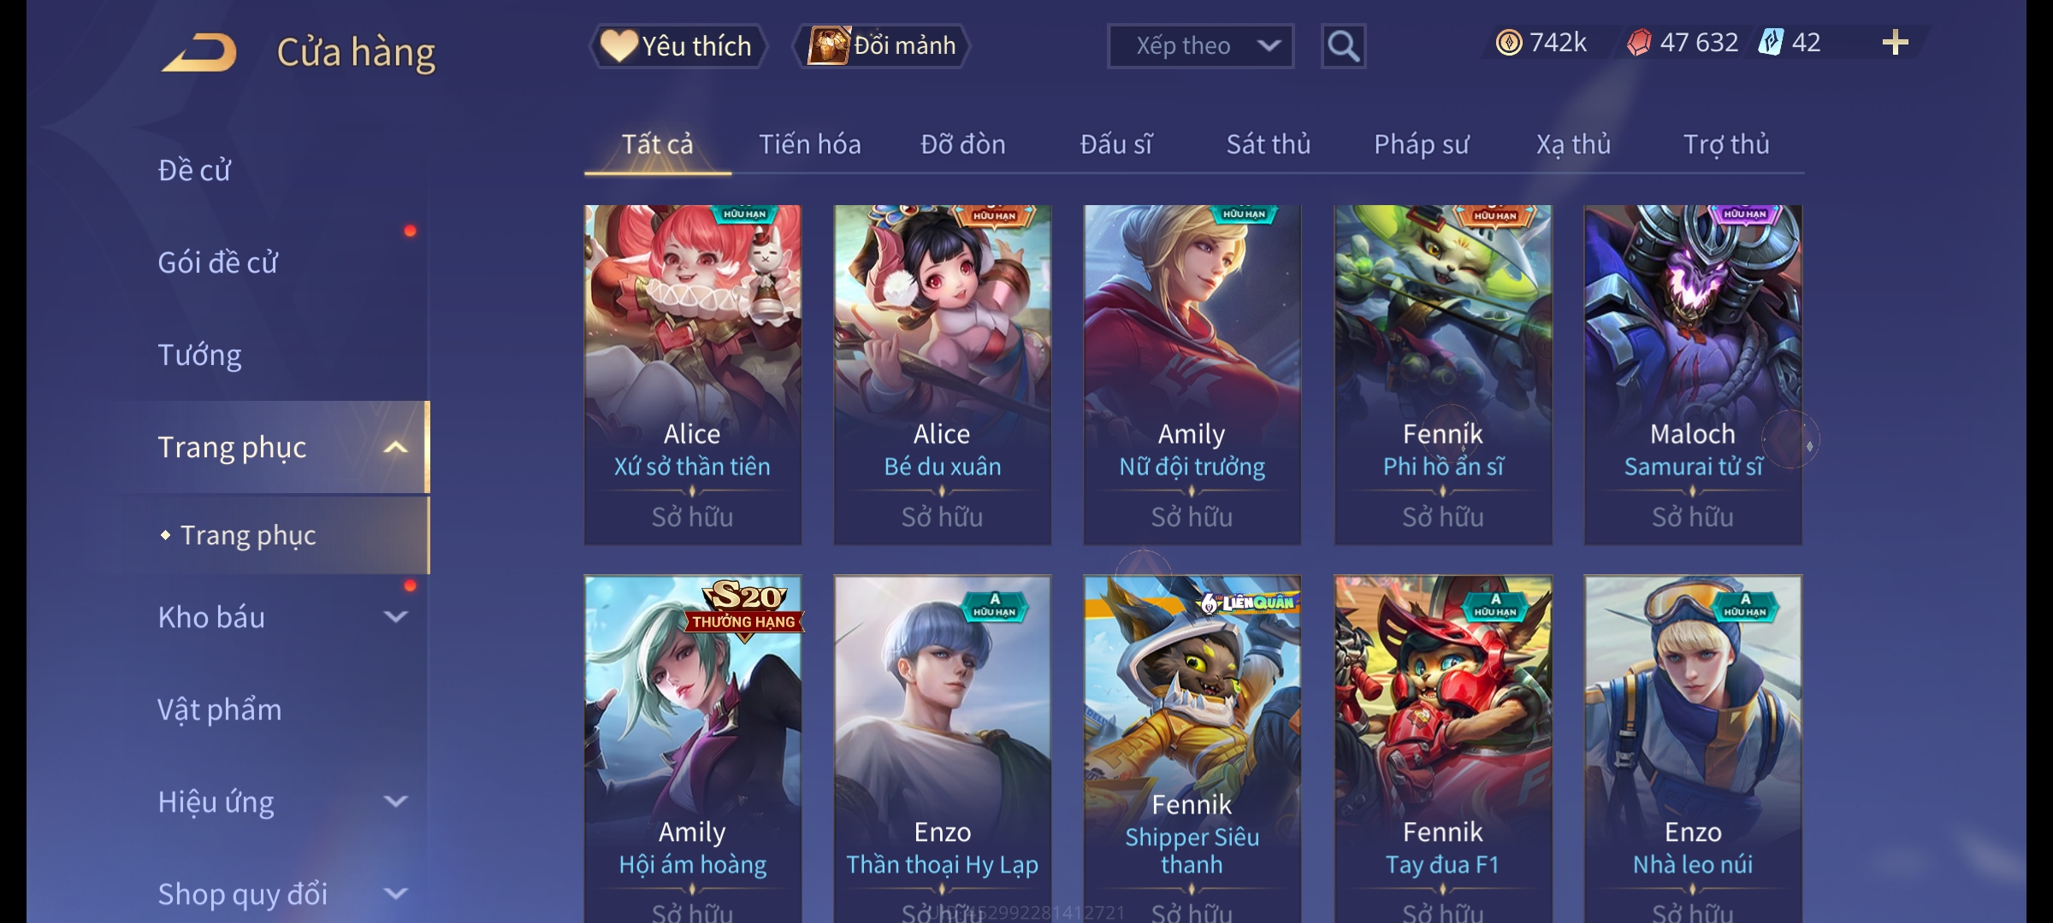The image size is (2053, 923).
Task: Open the search magnifier icon
Action: (x=1343, y=46)
